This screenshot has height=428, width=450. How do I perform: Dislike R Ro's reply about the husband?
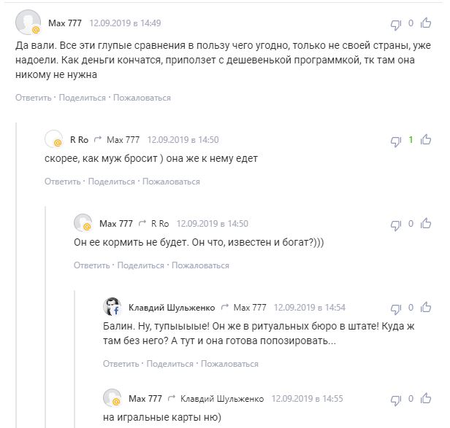pyautogui.click(x=397, y=140)
